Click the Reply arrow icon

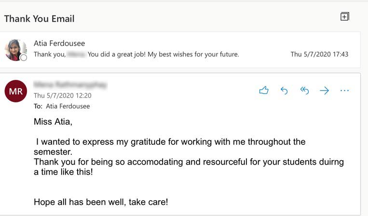tap(284, 90)
